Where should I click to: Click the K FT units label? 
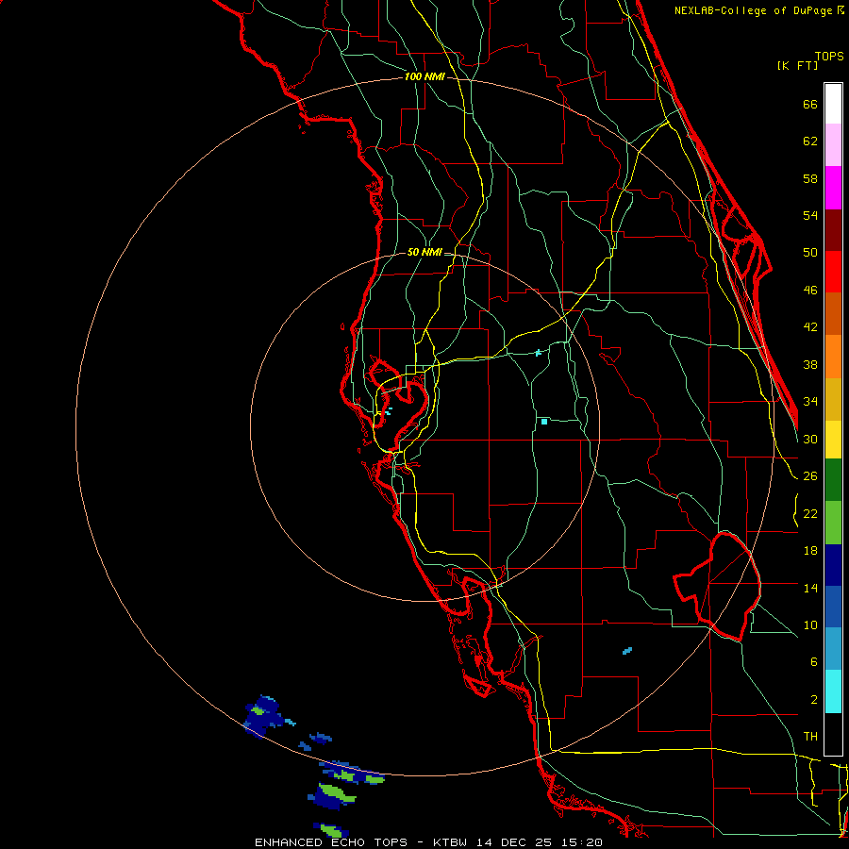pyautogui.click(x=797, y=65)
